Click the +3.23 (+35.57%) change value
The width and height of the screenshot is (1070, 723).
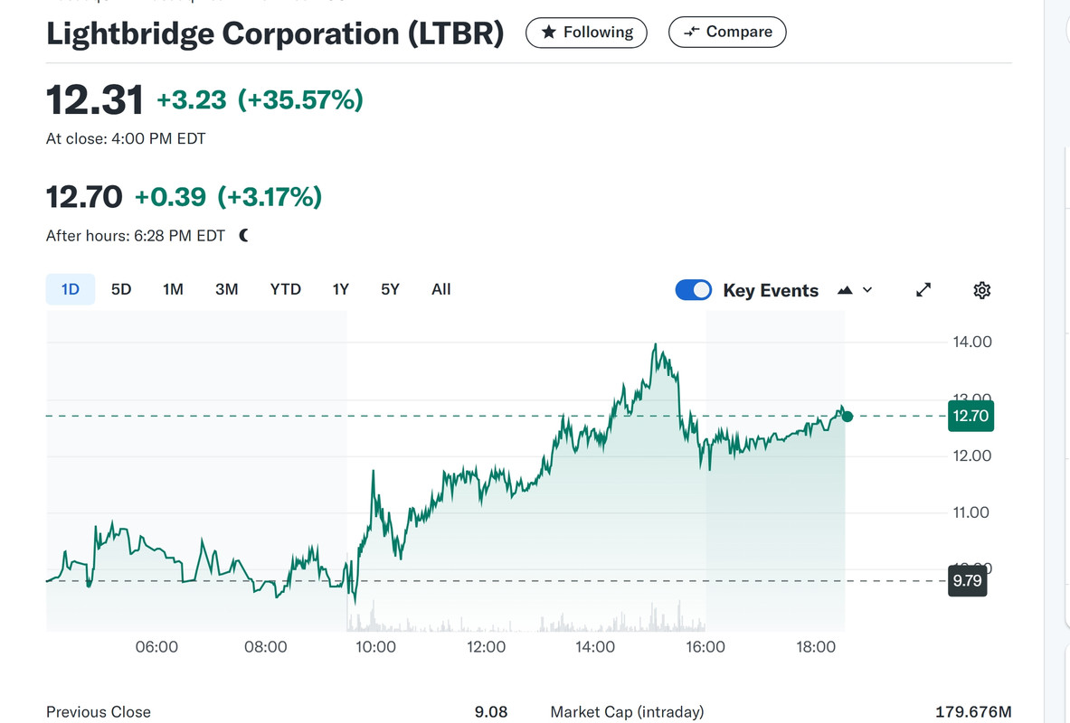260,99
